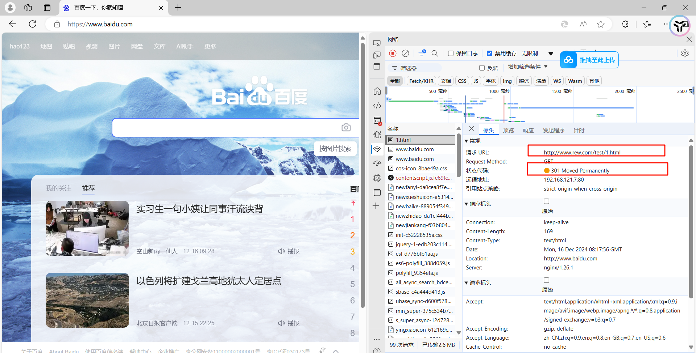
Task: Open a new browser tab
Action: point(178,8)
